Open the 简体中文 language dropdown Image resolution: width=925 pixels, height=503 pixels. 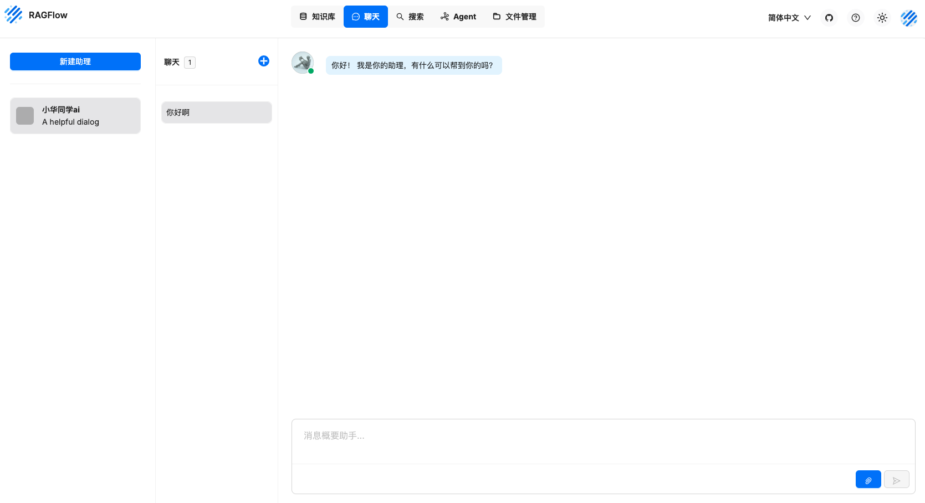tap(789, 18)
